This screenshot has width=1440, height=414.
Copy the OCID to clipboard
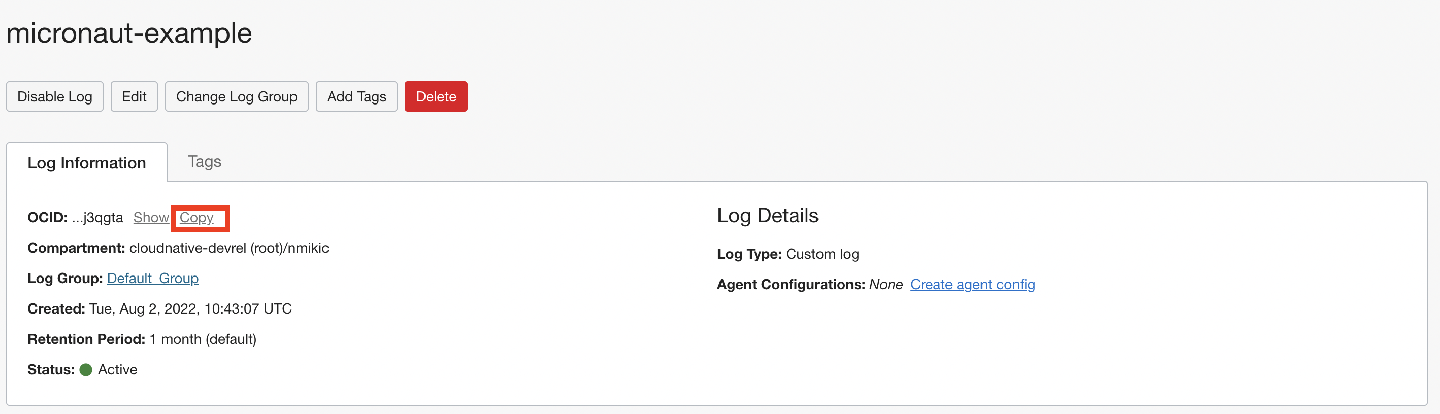[x=196, y=217]
